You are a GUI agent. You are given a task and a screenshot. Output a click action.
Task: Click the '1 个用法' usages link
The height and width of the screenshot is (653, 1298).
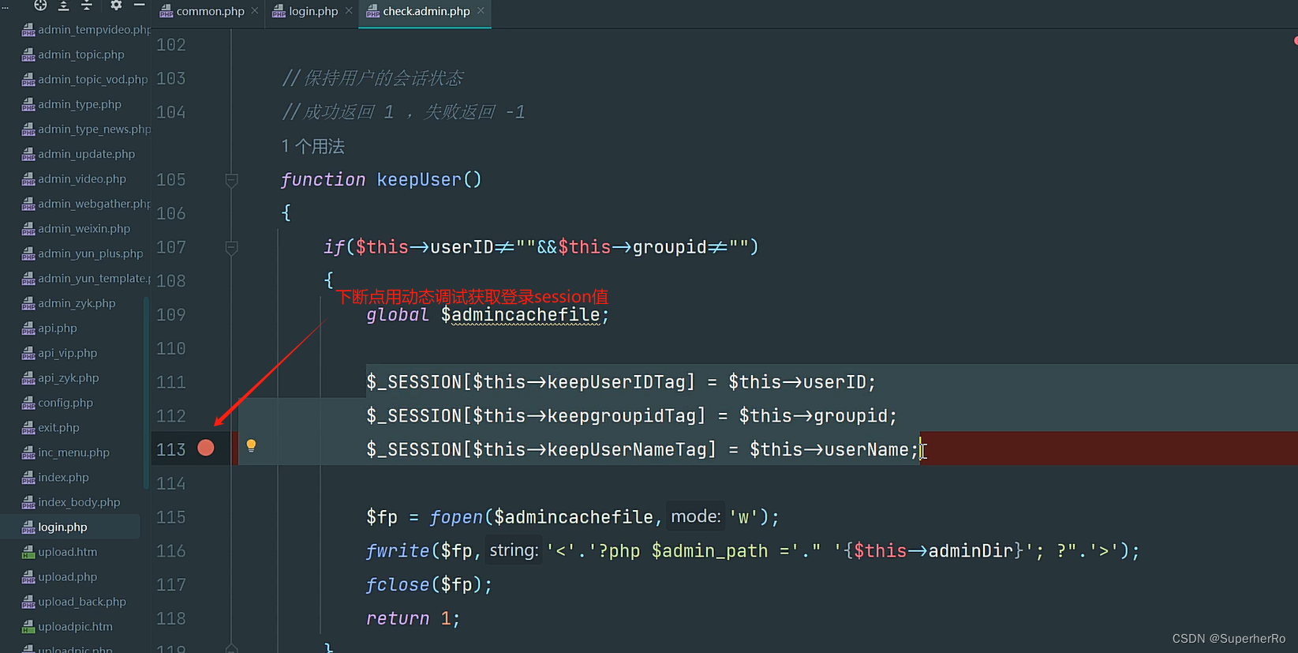tap(312, 147)
